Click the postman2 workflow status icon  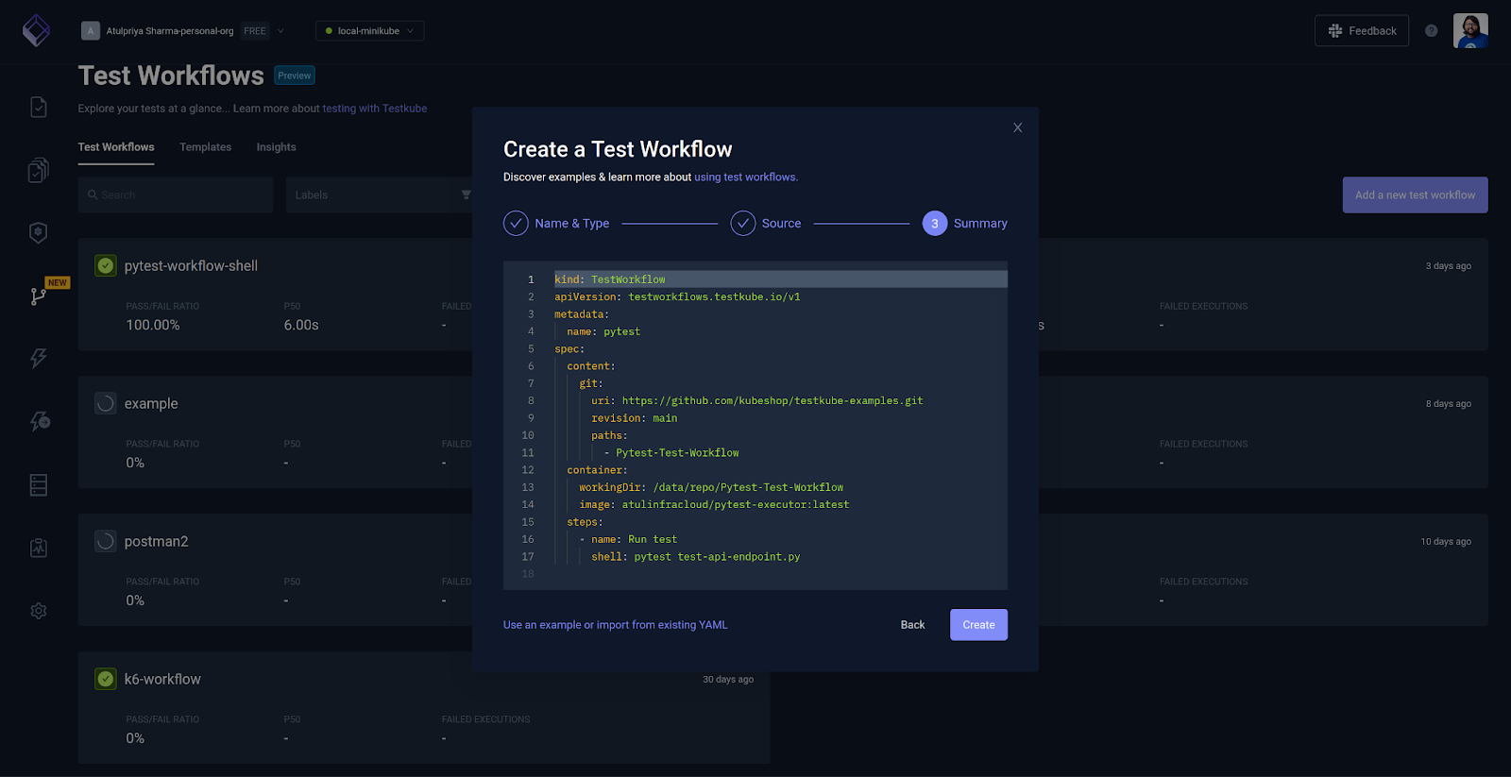[106, 542]
